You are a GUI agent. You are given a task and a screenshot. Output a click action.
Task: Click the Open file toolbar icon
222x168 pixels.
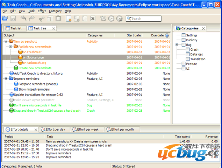pos(5,19)
